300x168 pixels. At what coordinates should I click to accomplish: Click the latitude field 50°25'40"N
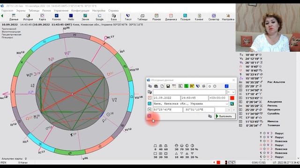coord(168,110)
